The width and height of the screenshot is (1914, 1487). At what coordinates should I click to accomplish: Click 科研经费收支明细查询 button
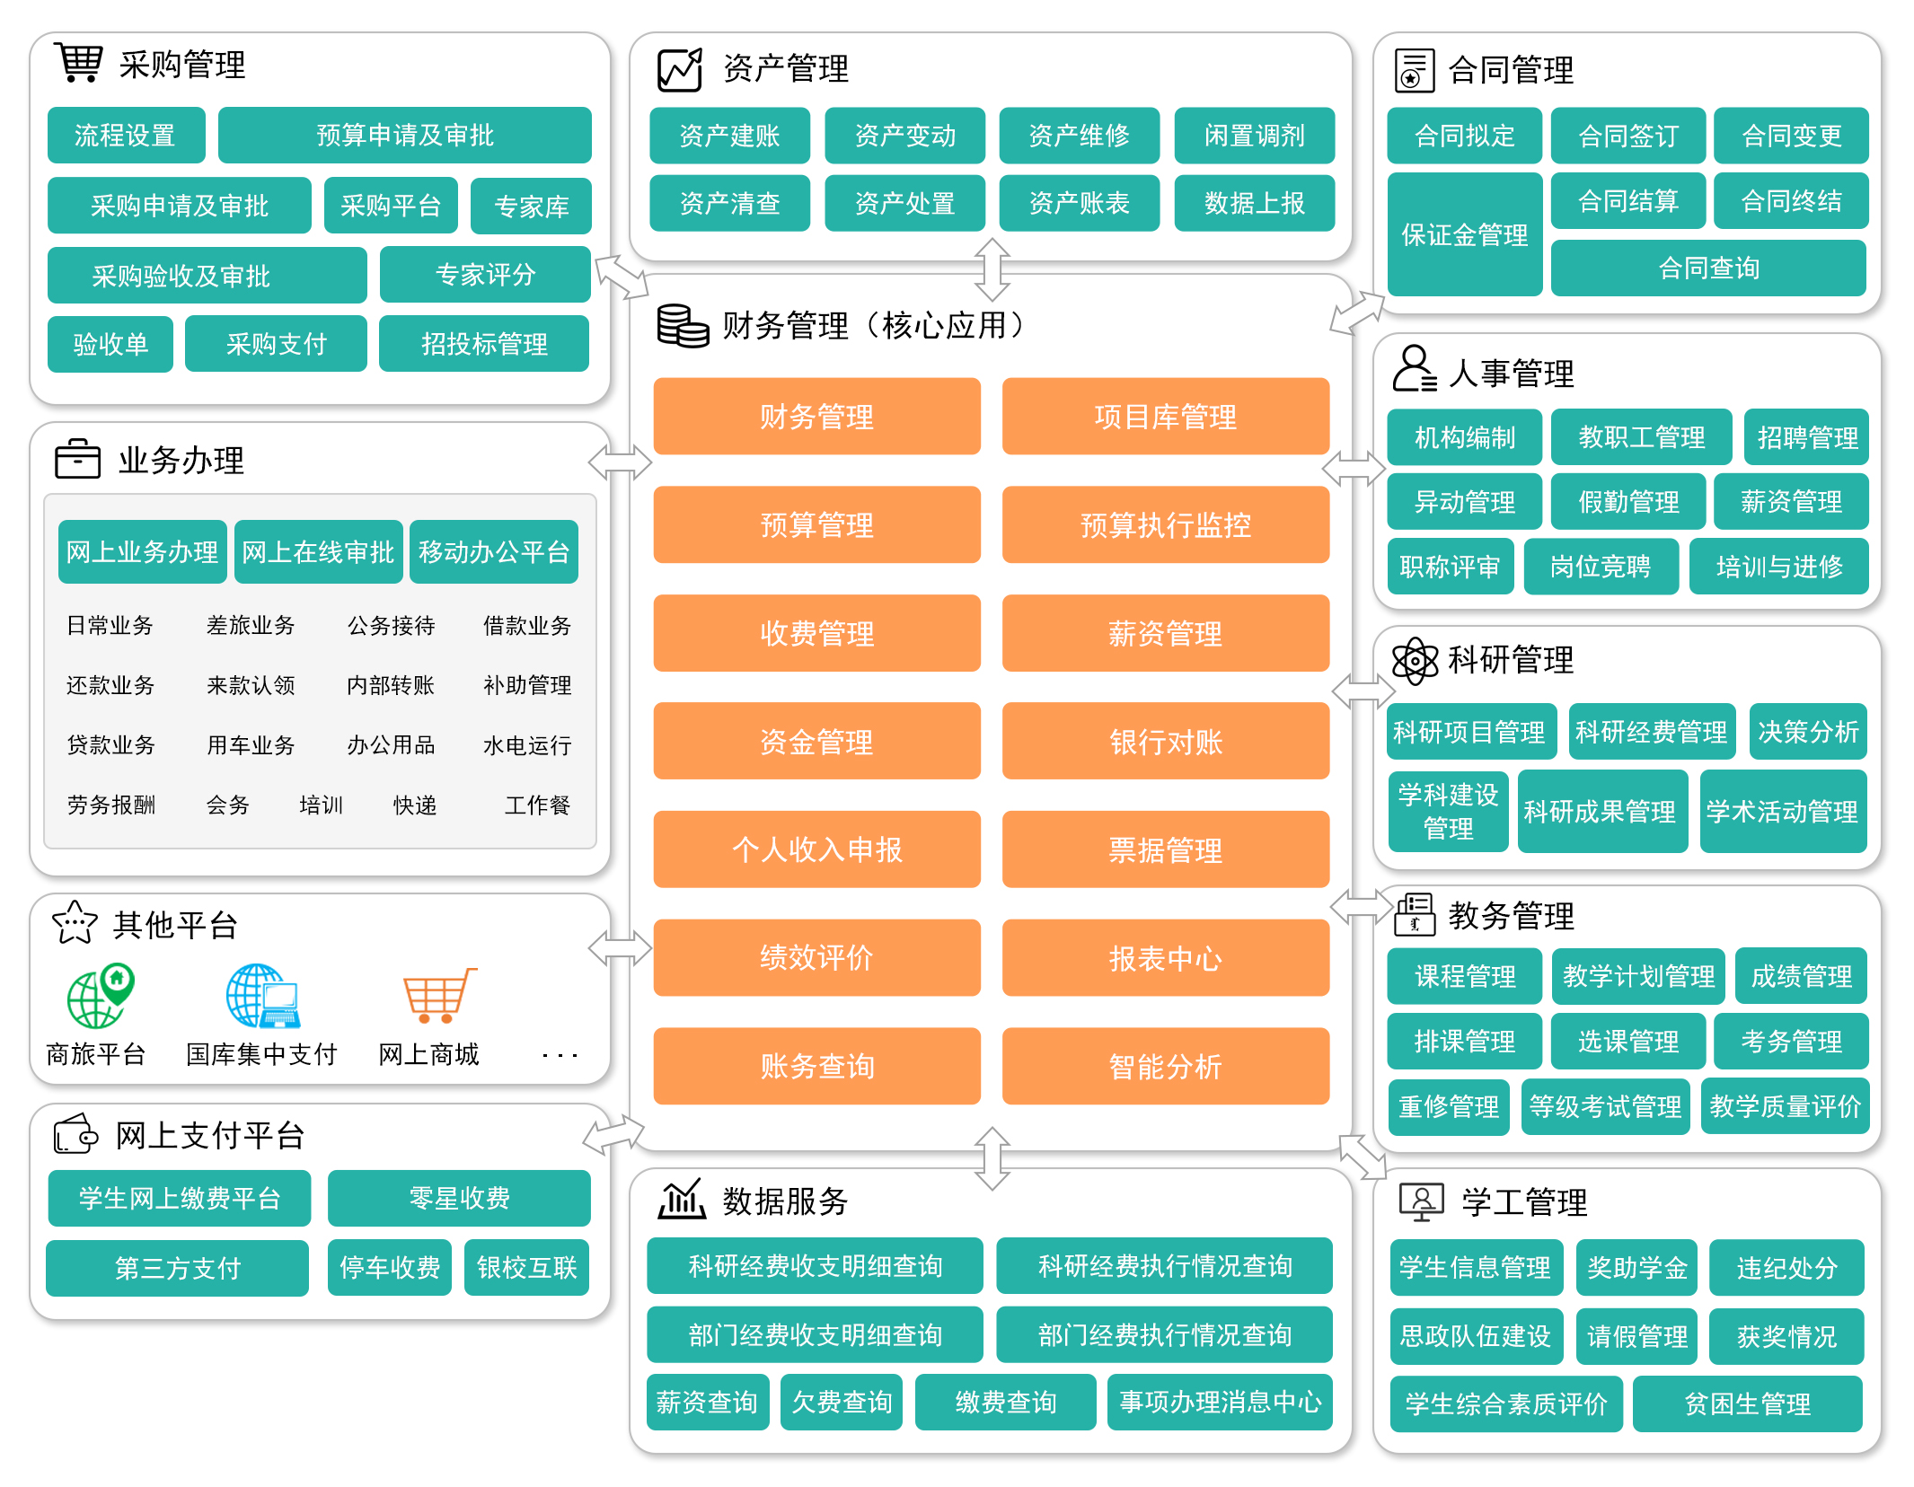click(x=815, y=1266)
